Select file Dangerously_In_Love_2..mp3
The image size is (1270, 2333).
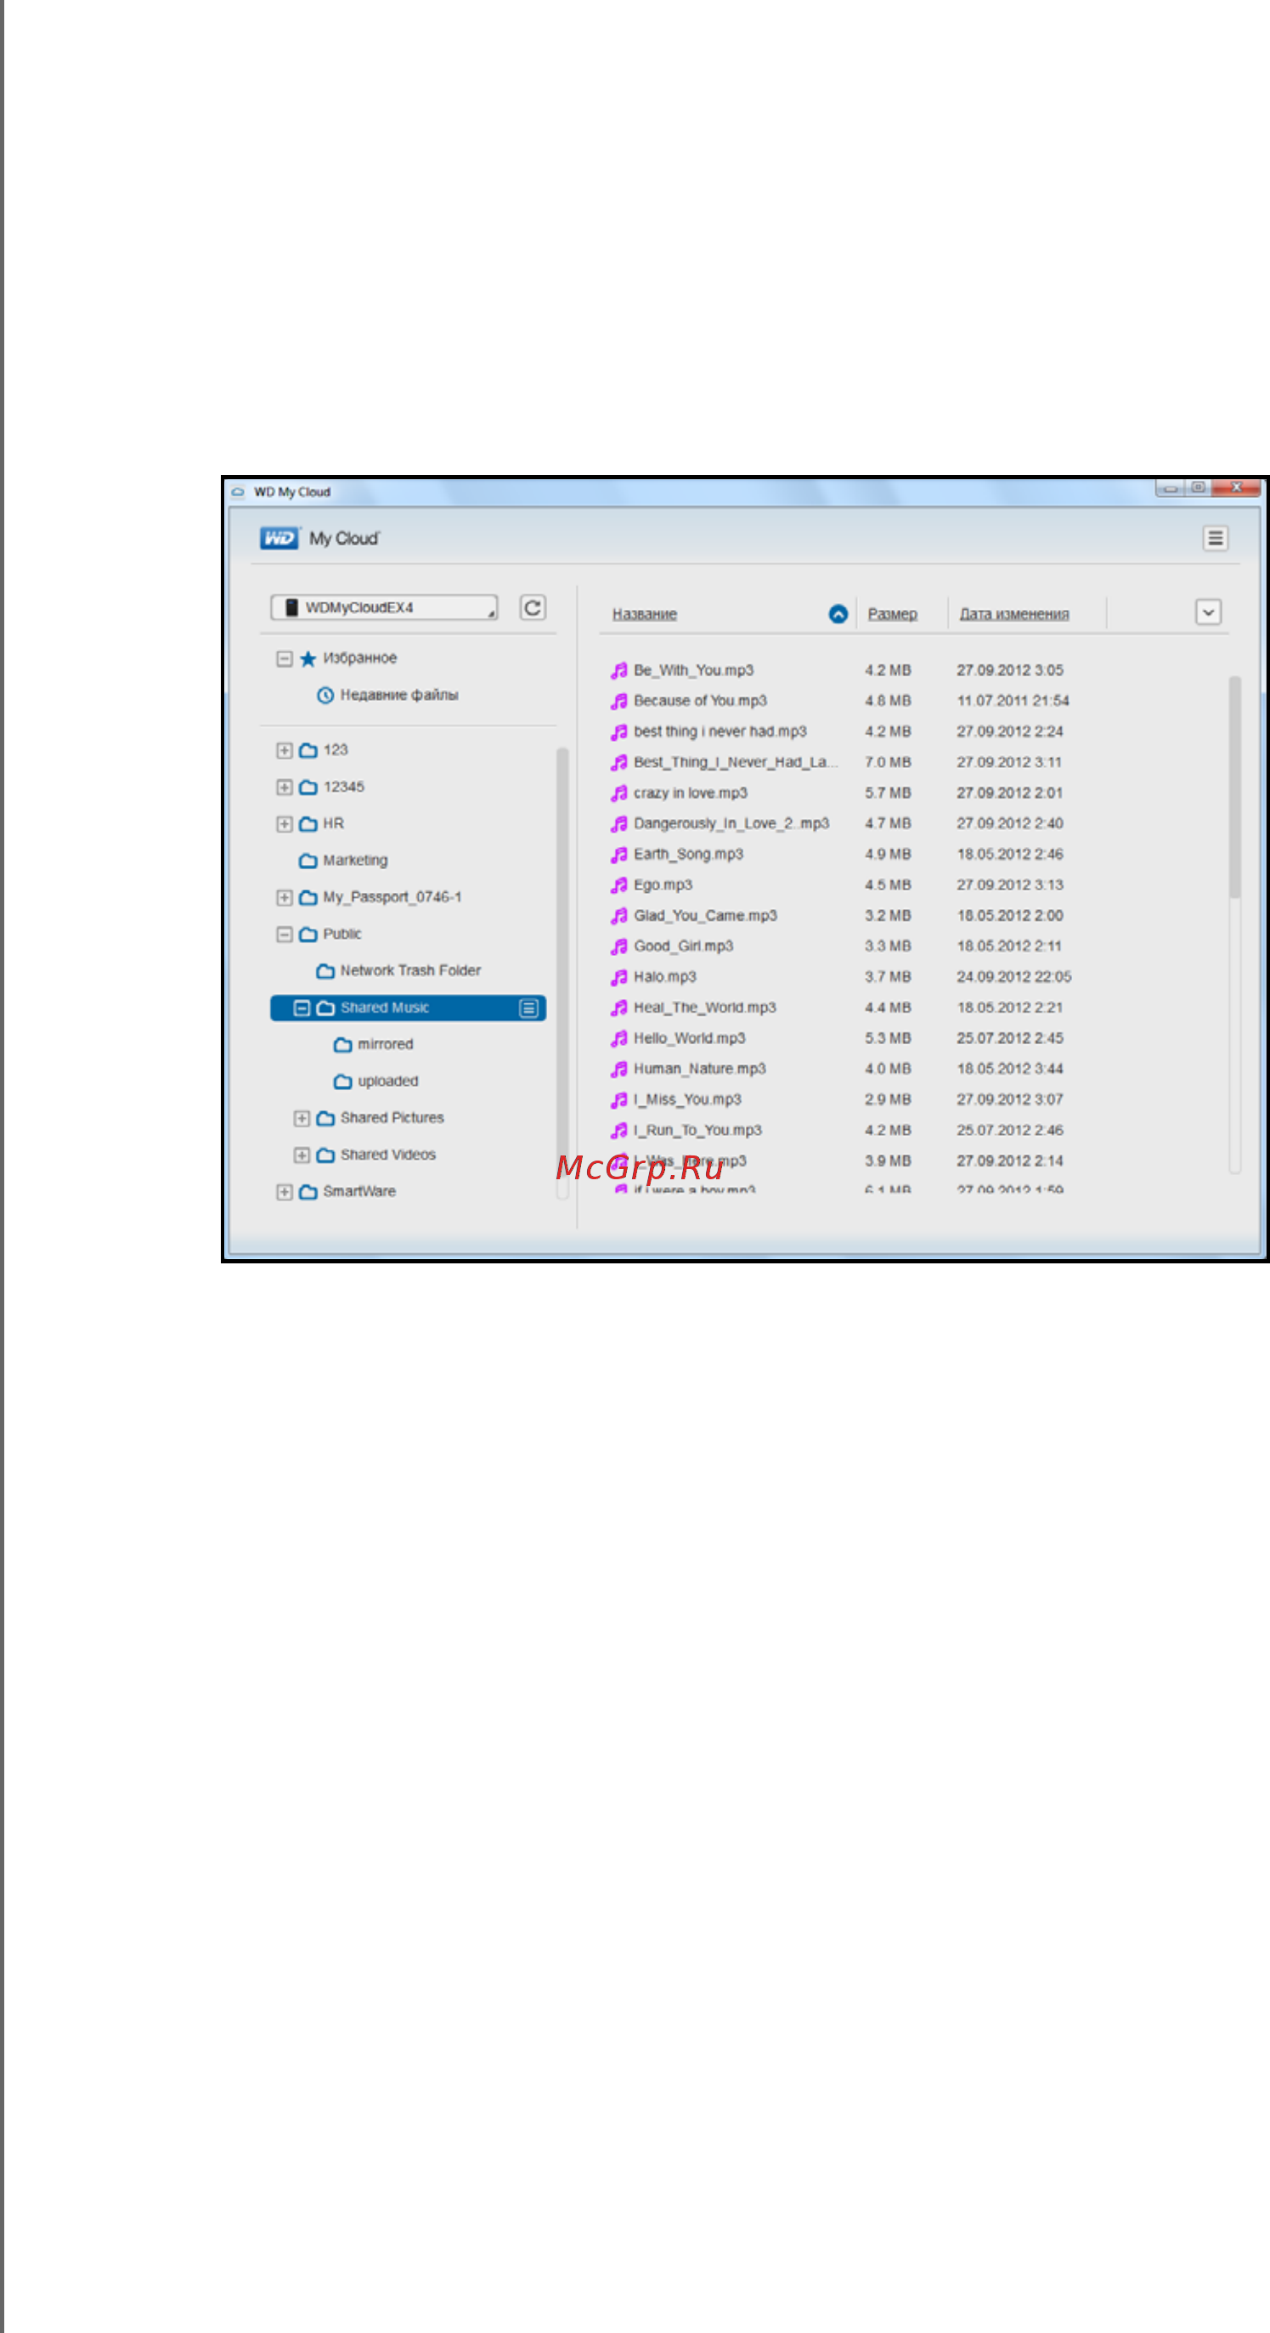click(x=731, y=823)
